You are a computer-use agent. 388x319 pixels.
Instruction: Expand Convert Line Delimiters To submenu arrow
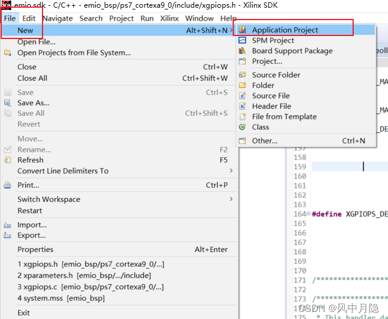tap(231, 171)
